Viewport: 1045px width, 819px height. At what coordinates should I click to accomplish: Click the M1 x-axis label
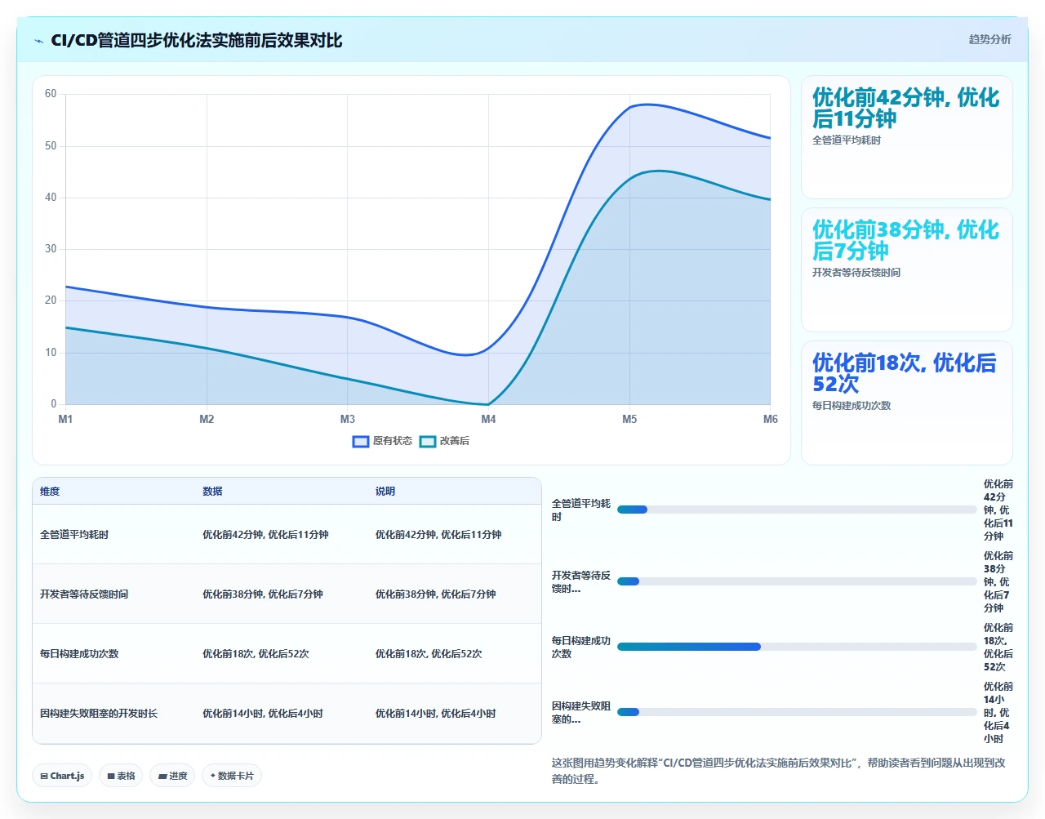click(65, 419)
